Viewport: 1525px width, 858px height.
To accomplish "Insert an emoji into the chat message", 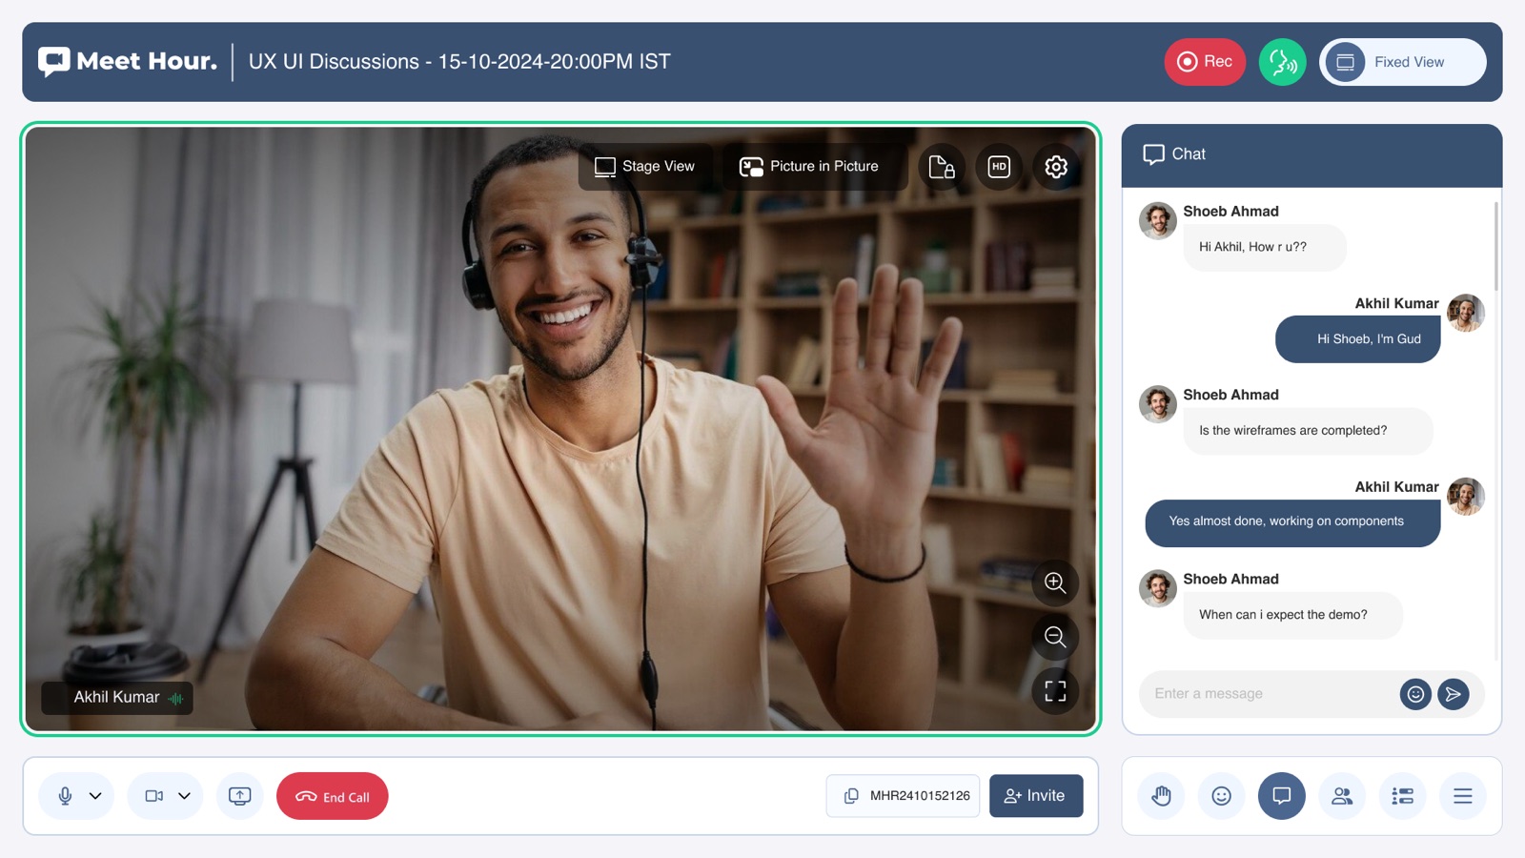I will point(1415,694).
